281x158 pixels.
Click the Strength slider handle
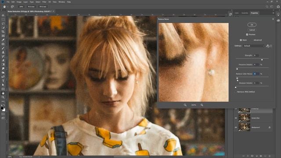click(x=262, y=60)
